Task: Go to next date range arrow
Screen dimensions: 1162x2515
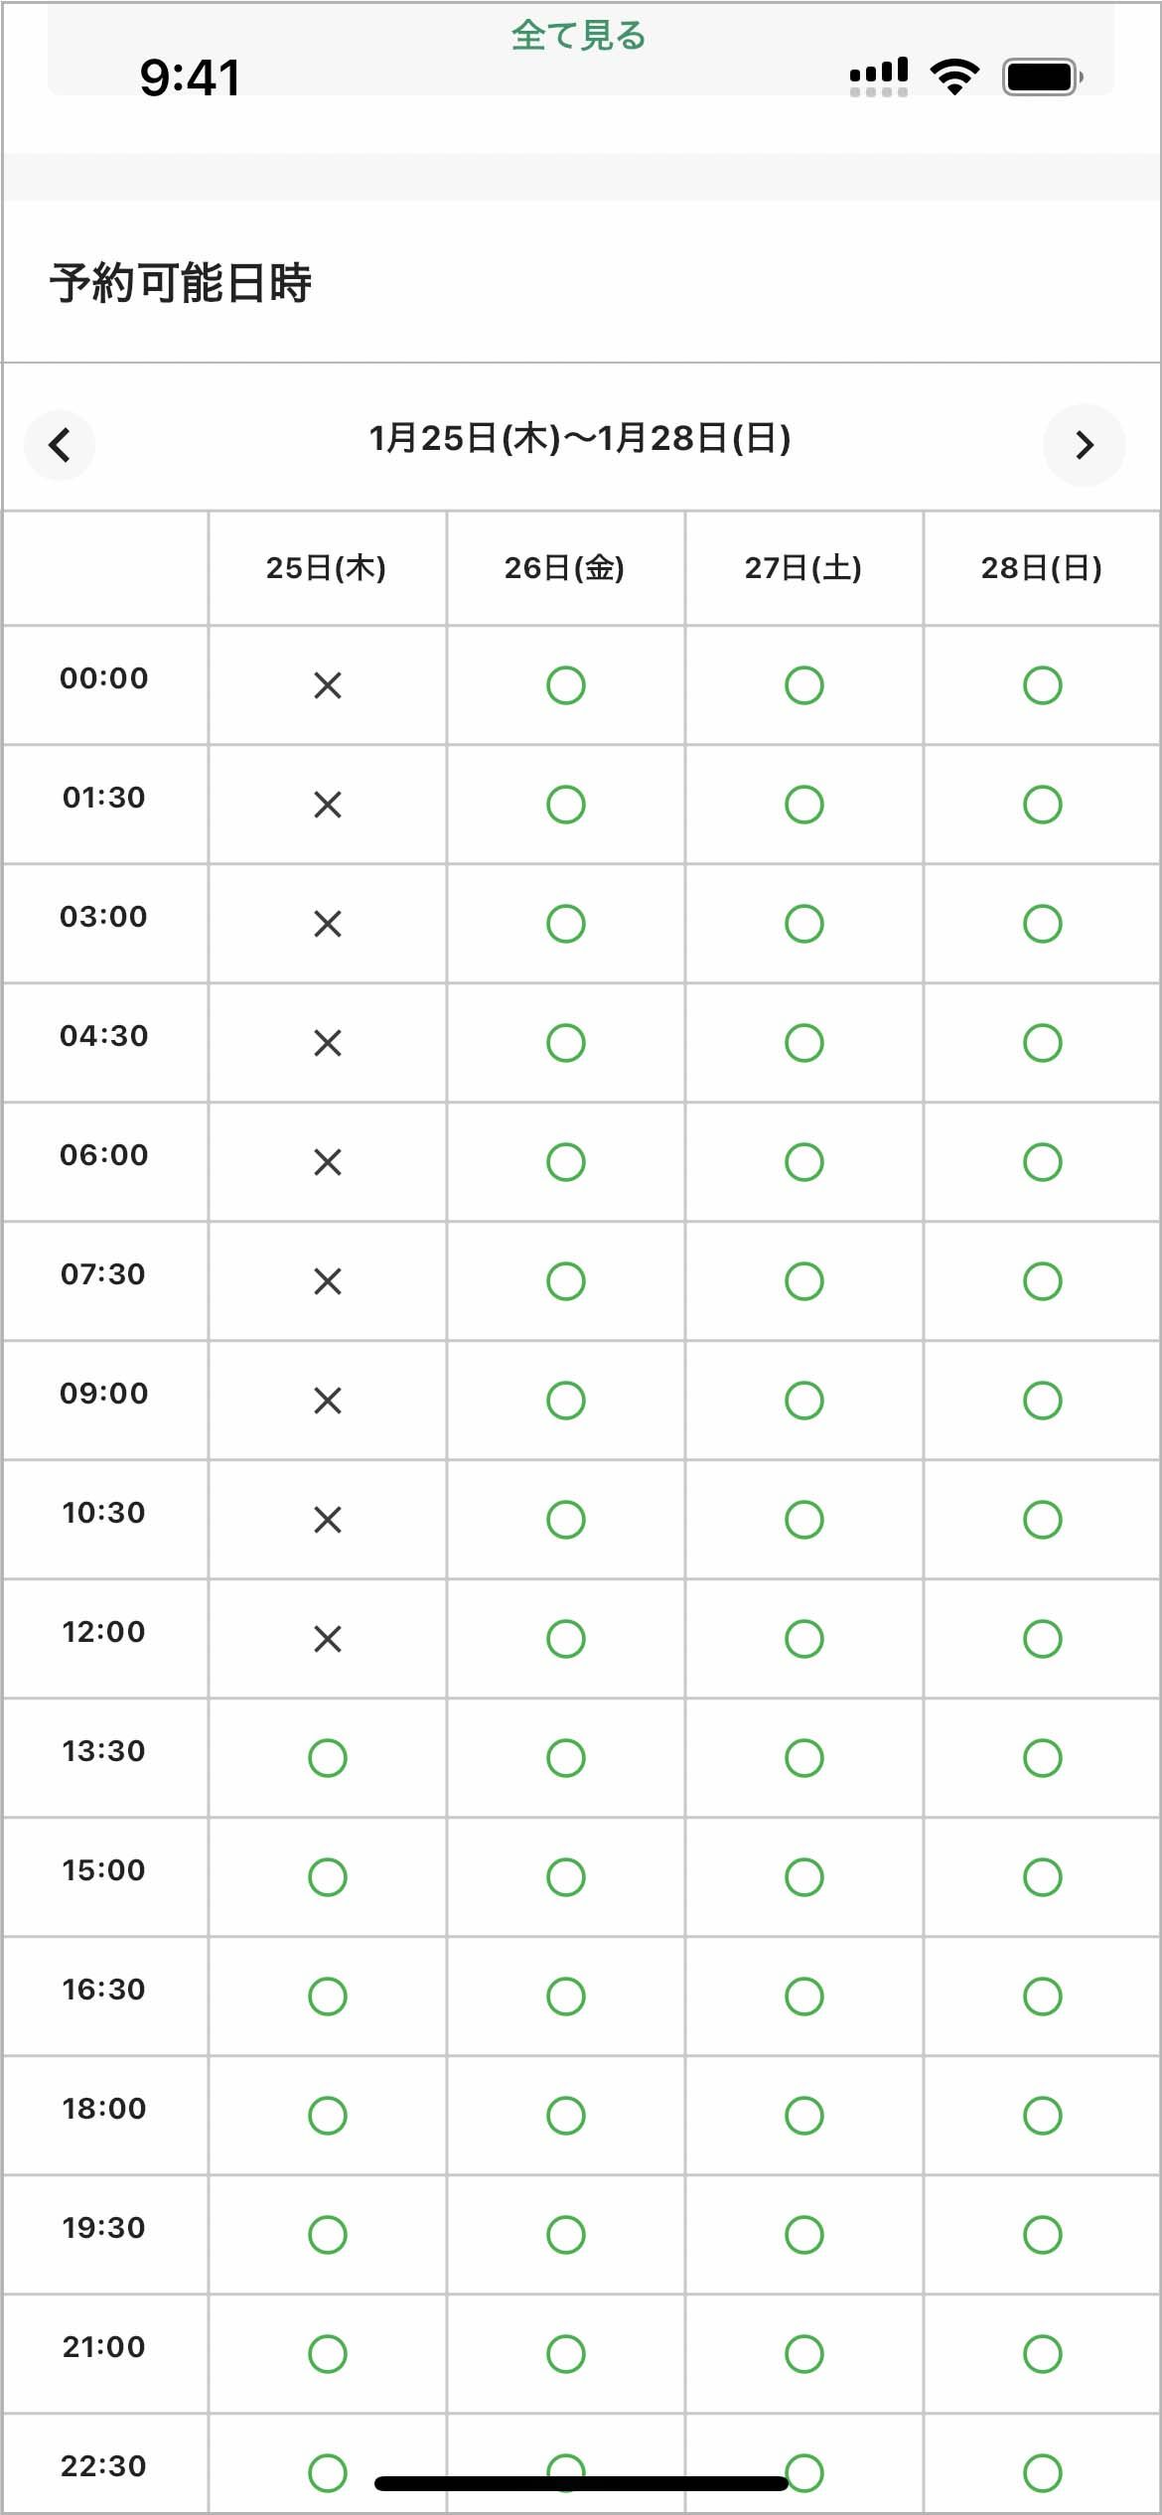Action: (x=1085, y=444)
